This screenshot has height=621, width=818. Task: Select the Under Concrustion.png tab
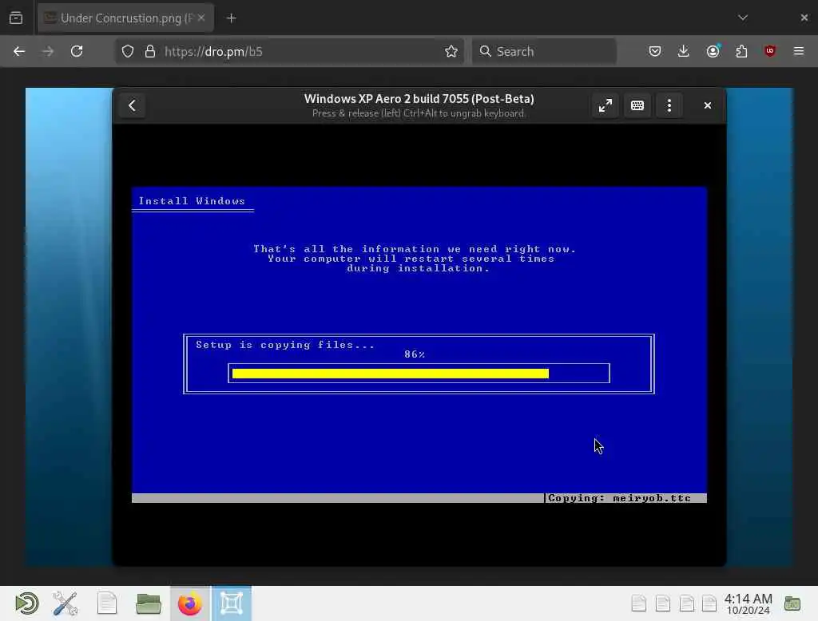tap(125, 18)
